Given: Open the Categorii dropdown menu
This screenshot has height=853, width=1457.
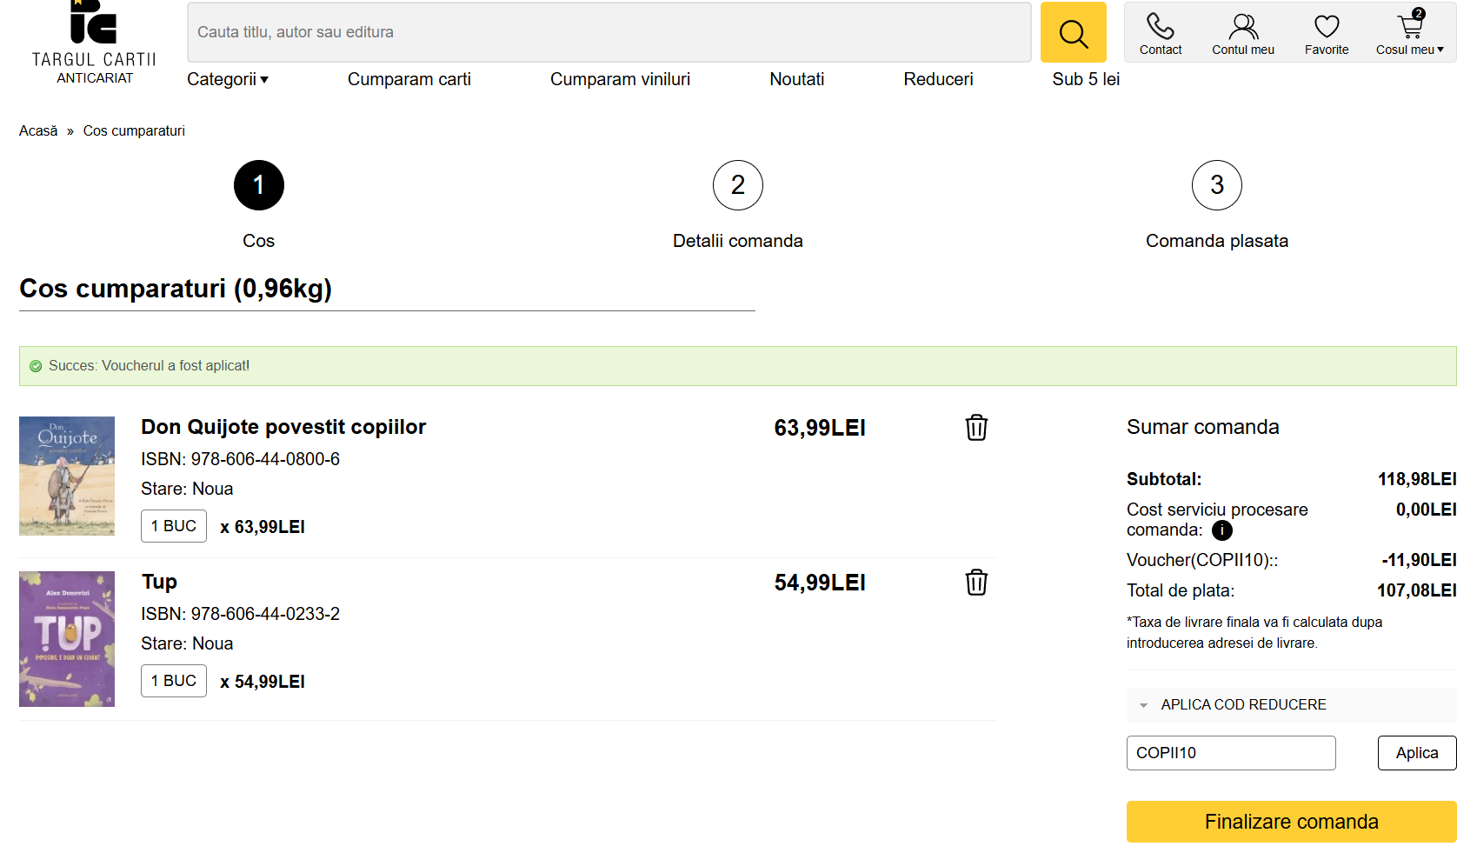Looking at the screenshot, I should click(227, 79).
